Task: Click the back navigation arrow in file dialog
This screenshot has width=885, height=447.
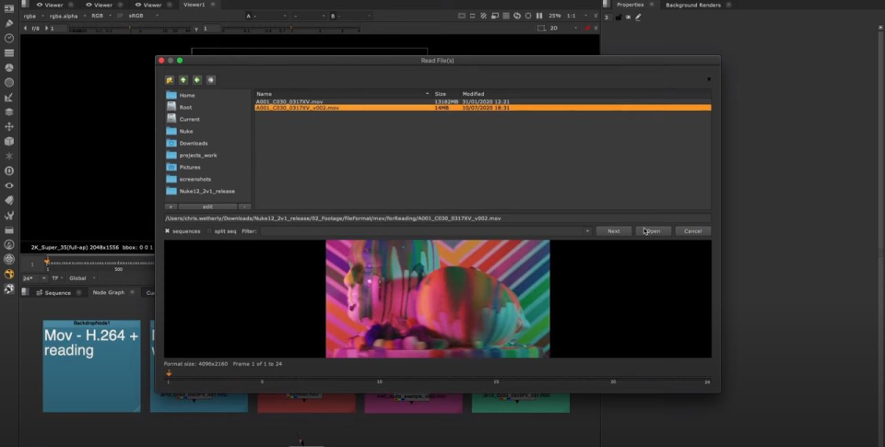Action: (x=197, y=80)
